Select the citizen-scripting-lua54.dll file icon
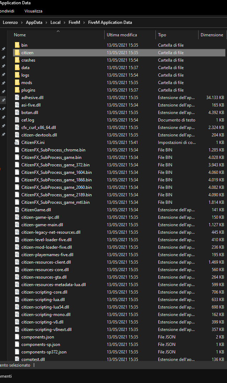Image resolution: width=227 pixels, height=383 pixels. [x=17, y=307]
